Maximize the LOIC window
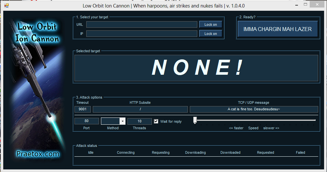The image size is (327, 172). pyautogui.click(x=305, y=4)
